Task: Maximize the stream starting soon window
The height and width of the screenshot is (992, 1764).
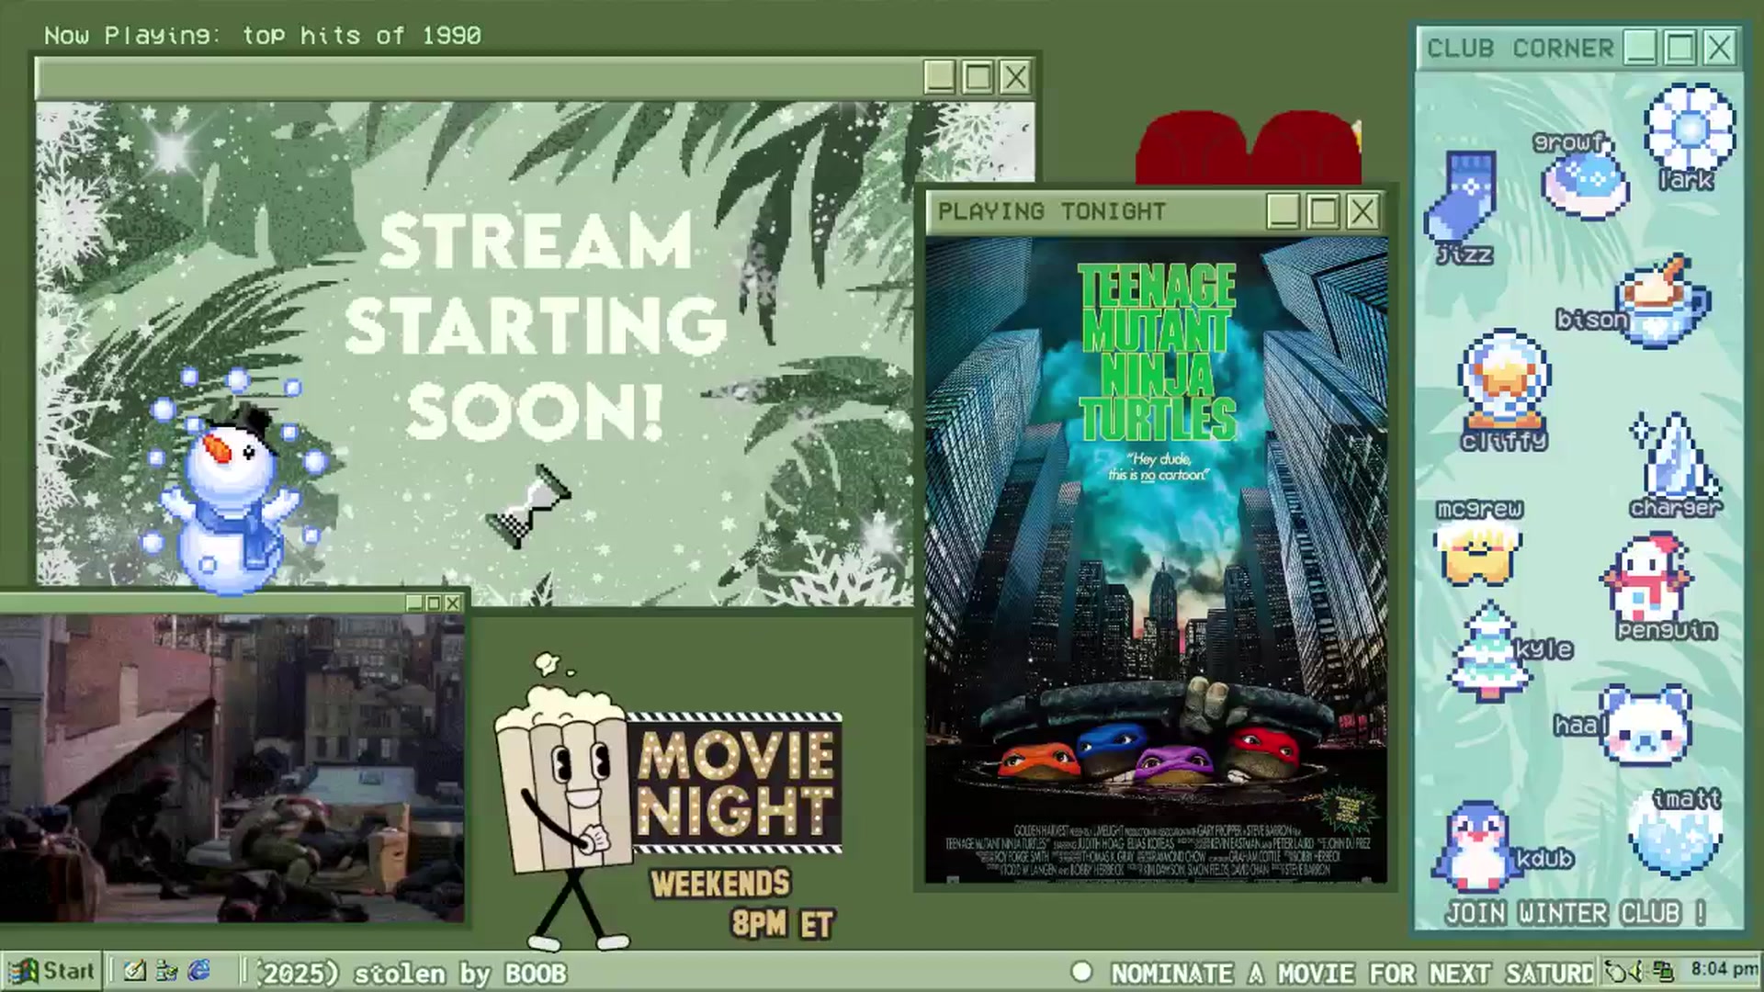Action: [x=978, y=77]
